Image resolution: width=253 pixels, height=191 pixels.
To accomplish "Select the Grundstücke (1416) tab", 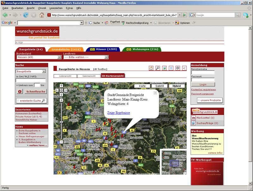I will click(66, 49).
